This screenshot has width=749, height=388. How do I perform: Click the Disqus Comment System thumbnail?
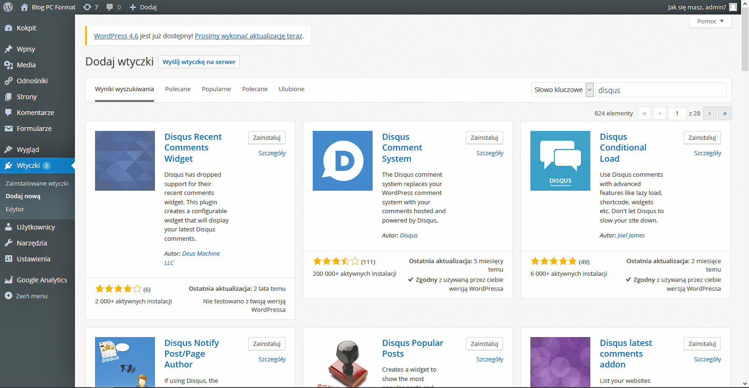tap(343, 161)
